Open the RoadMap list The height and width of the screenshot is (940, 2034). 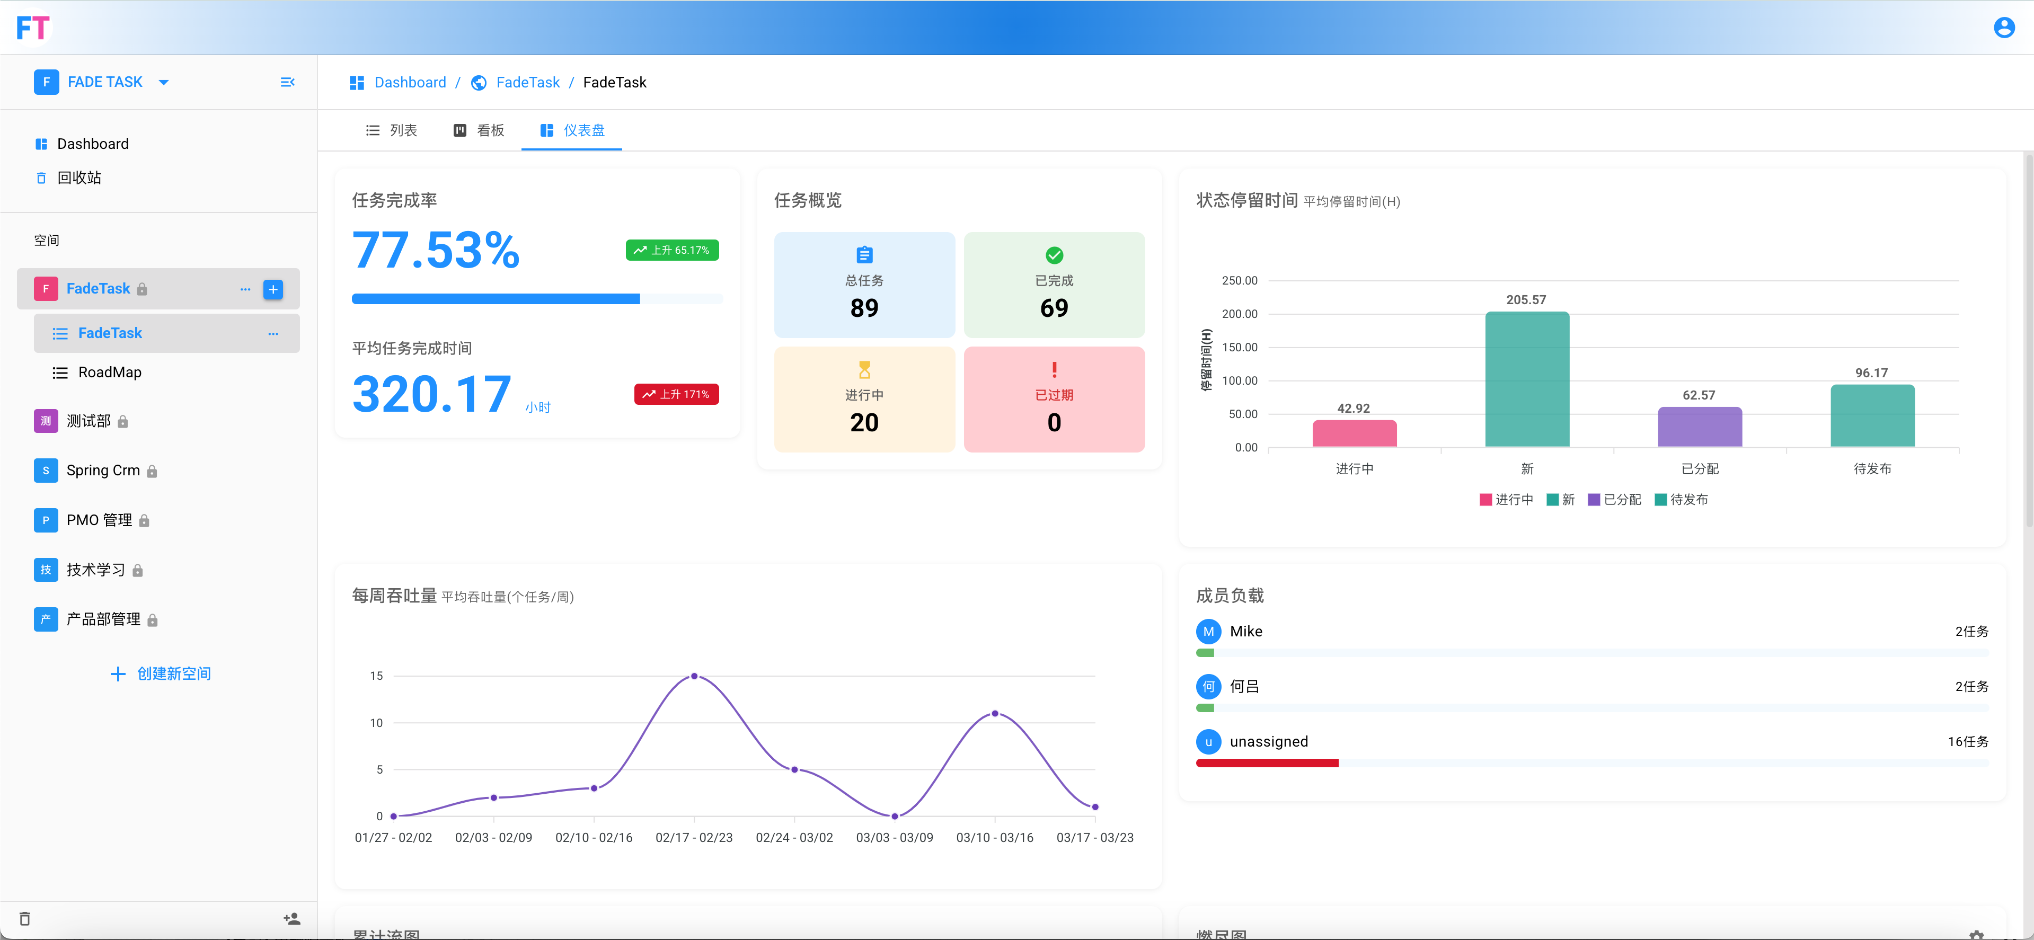tap(110, 373)
